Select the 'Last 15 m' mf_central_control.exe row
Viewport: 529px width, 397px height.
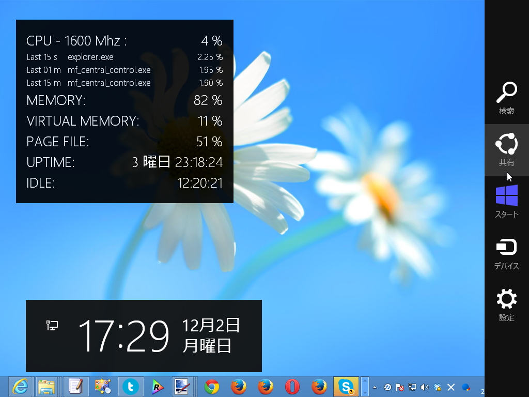(125, 83)
